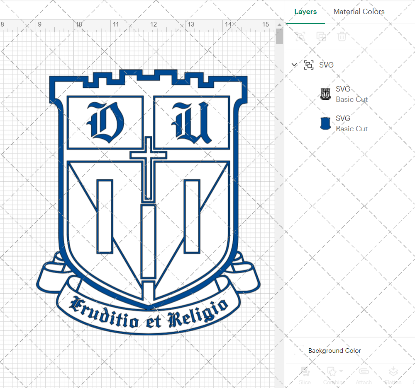
Task: Open the Material Colors tab
Action: click(x=359, y=12)
